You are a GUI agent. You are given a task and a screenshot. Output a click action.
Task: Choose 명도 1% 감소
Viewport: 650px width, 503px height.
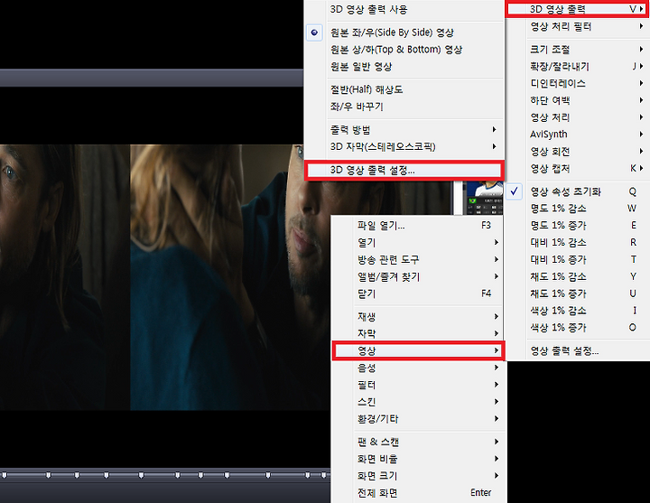(578, 209)
